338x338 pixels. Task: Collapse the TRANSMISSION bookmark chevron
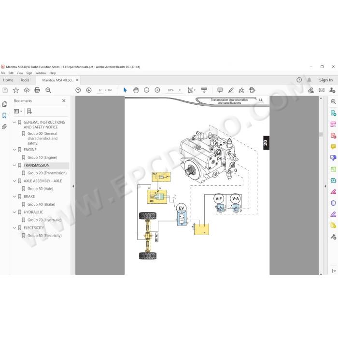(x=14, y=165)
